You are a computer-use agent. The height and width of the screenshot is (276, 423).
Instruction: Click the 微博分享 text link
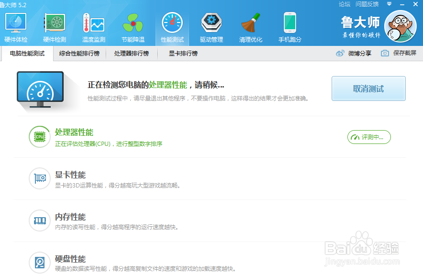(360, 54)
